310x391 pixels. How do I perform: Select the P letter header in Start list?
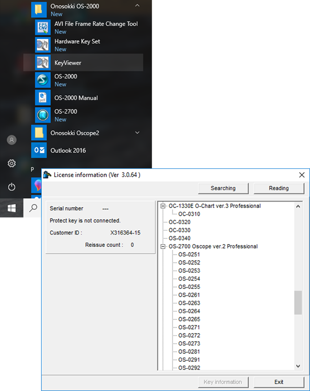pos(32,169)
